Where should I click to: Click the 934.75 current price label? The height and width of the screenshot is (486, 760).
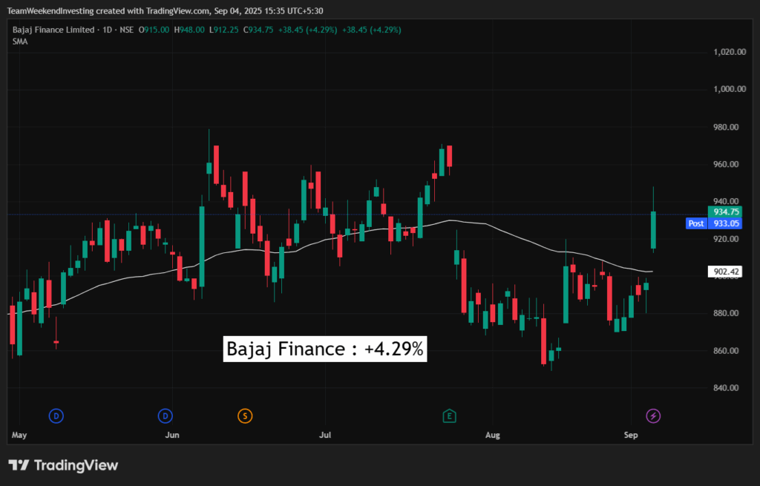click(726, 211)
